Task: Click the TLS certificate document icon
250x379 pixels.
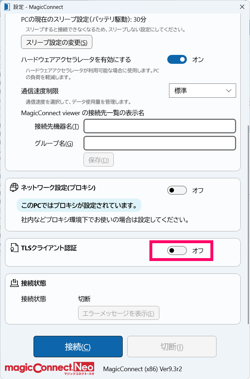Action: (14, 248)
